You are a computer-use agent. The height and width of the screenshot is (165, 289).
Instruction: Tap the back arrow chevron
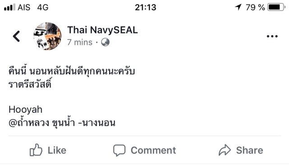pos(16,36)
